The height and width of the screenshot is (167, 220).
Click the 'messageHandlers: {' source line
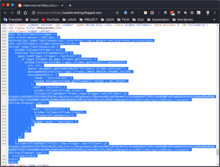tap(42, 75)
